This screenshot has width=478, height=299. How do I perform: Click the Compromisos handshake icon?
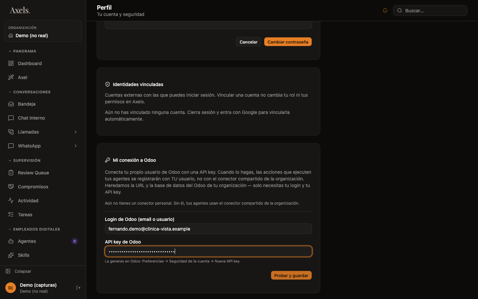click(x=11, y=187)
